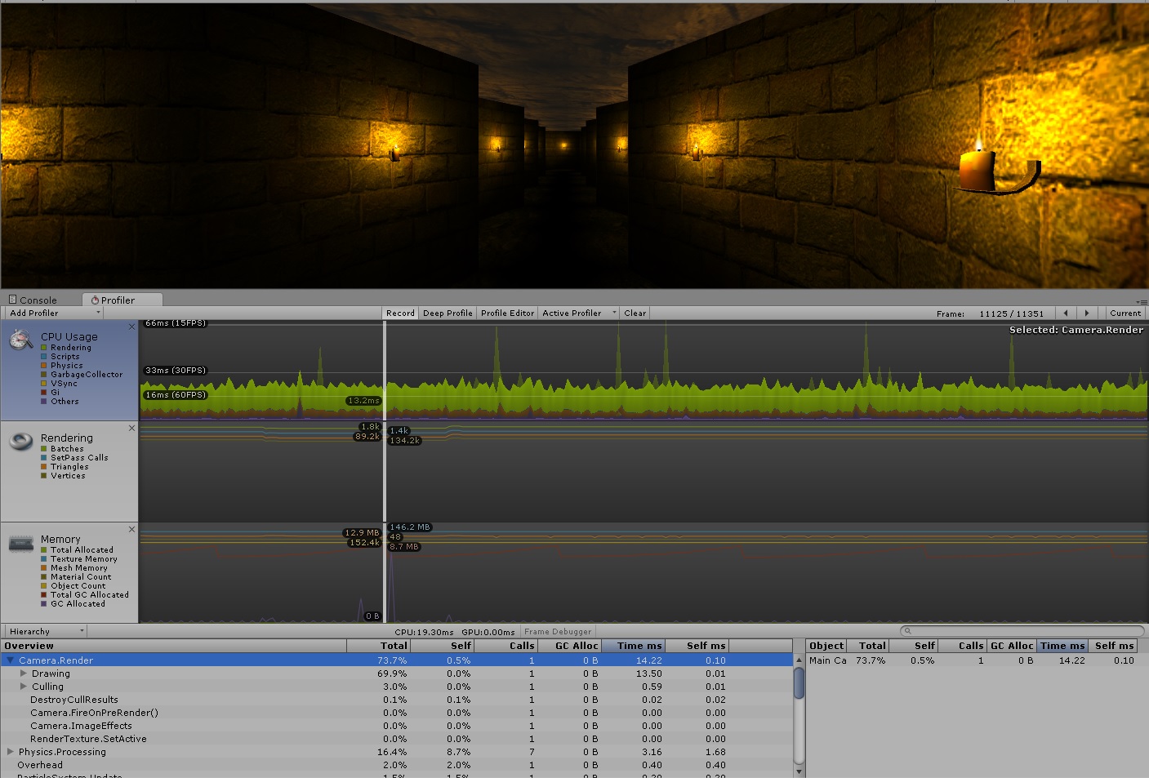Open the Add Profiler dropdown
Viewport: 1149px width, 778px height.
pos(55,313)
